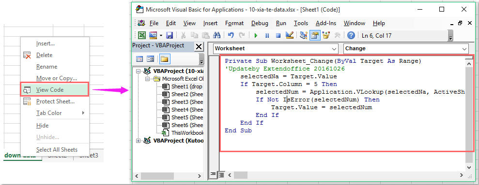Run the macro with the green play icon
Screen dimensions: 479x185
(256, 36)
